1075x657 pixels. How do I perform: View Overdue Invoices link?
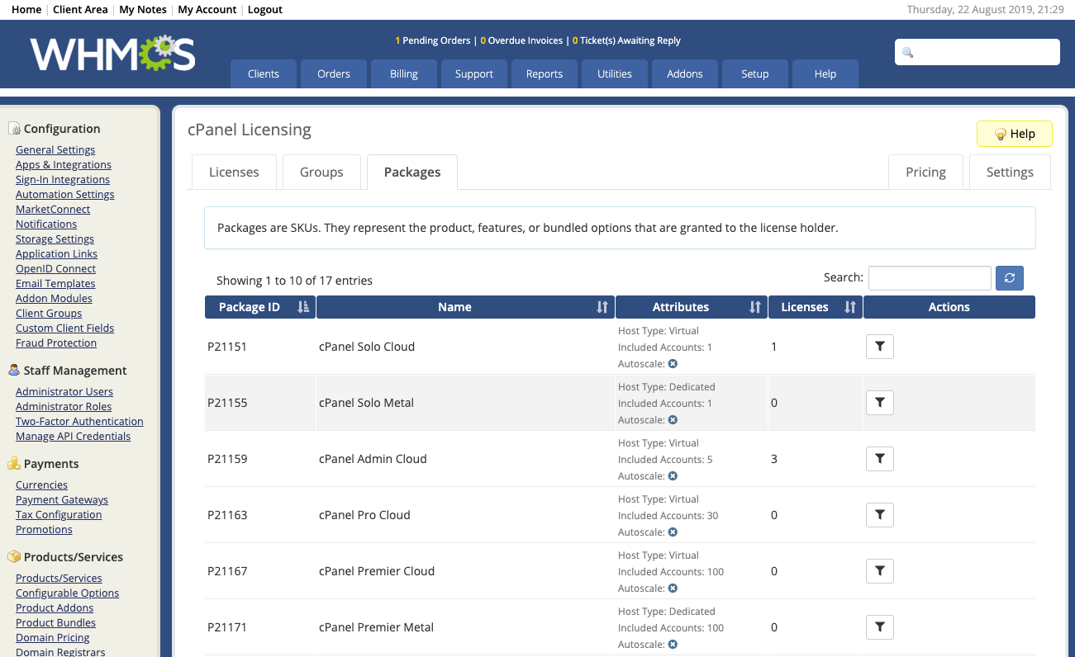pyautogui.click(x=521, y=40)
